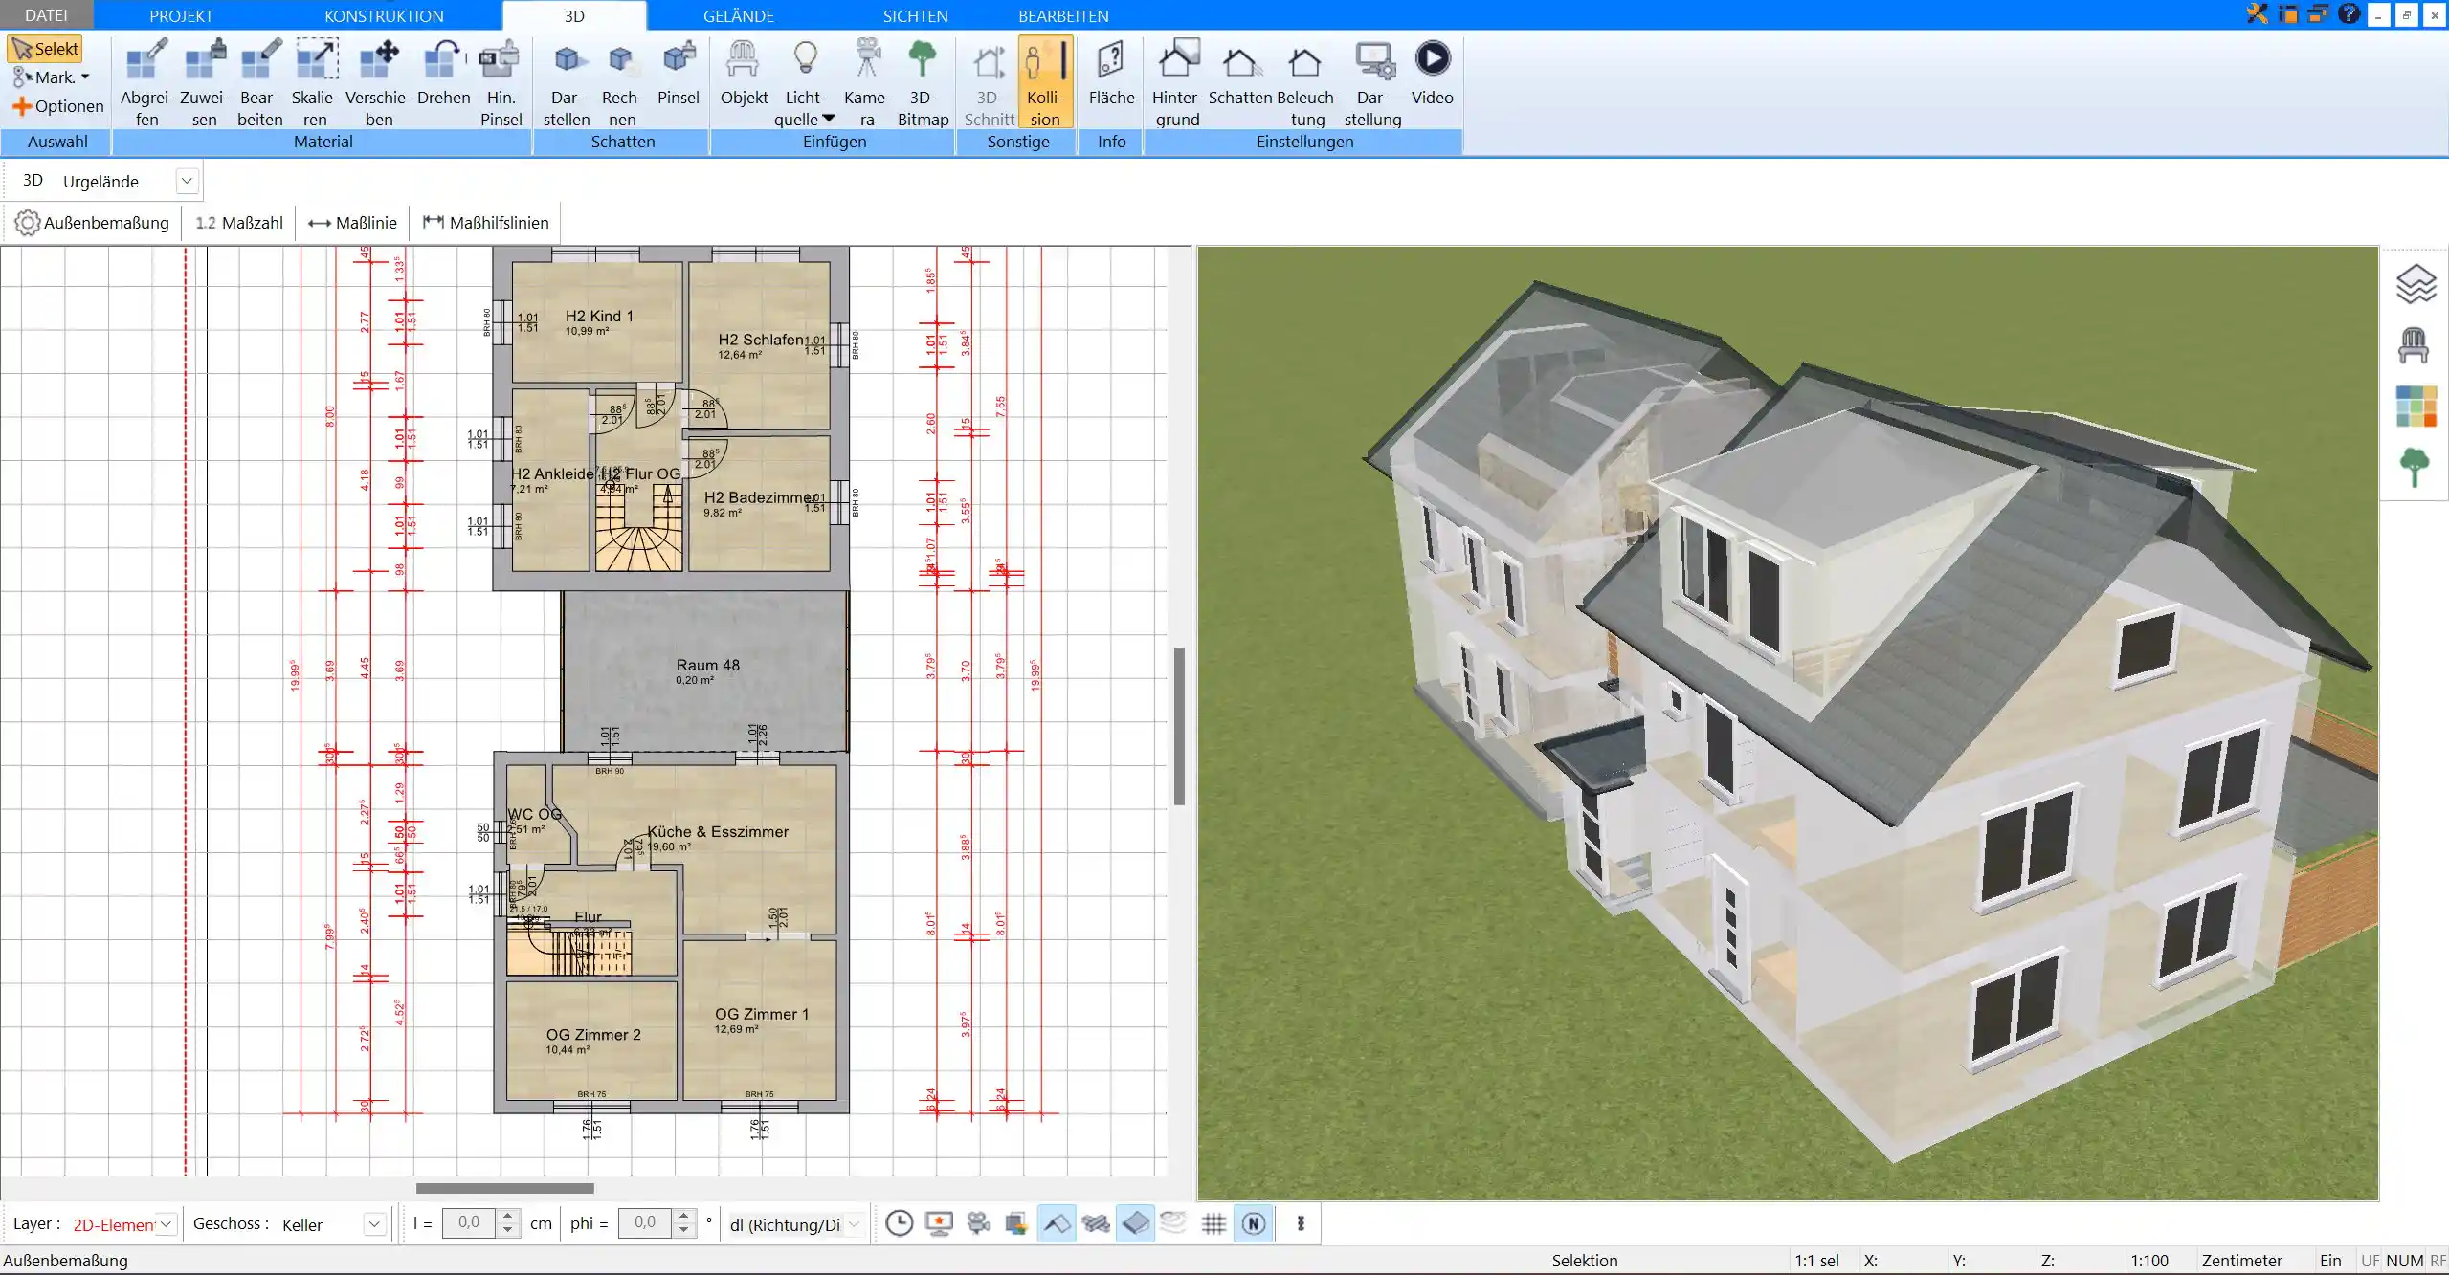Click the horizontal scrollbar of the floor plan
This screenshot has width=2449, height=1275.
point(504,1188)
